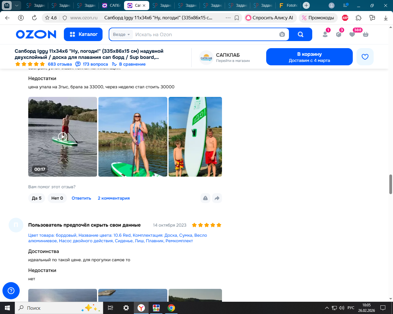Reload the page

pos(34,18)
